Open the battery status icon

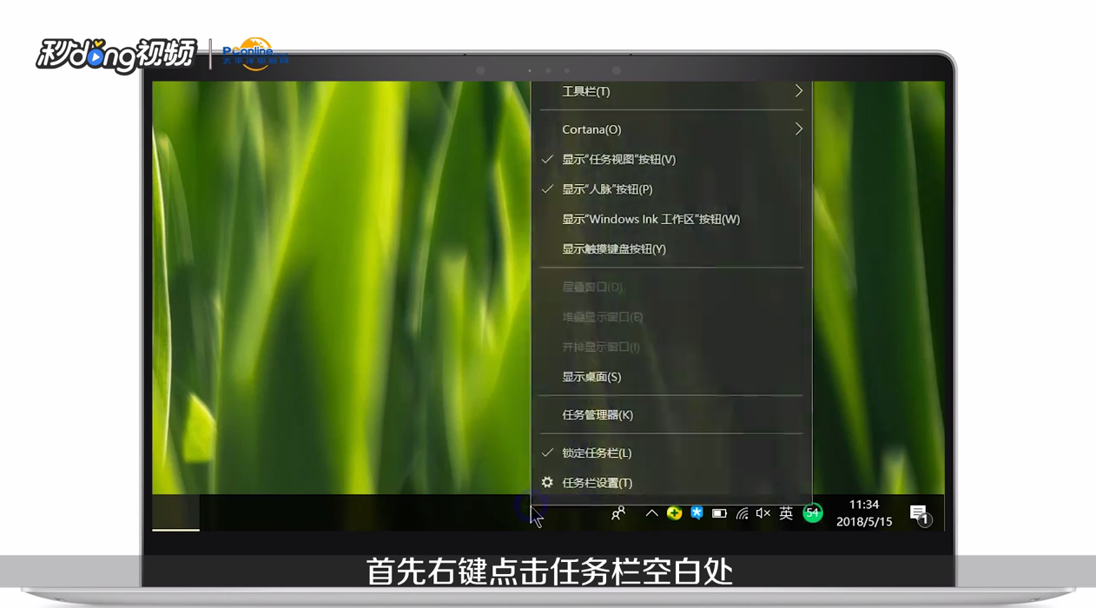[x=719, y=513]
